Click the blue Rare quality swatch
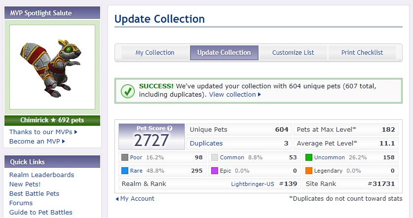 click(x=125, y=171)
